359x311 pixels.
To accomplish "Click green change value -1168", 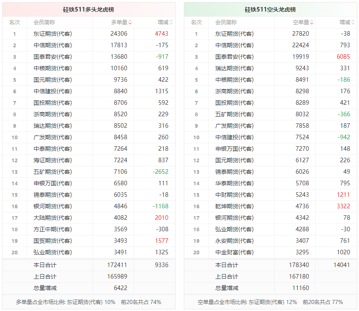I will click(x=160, y=206).
